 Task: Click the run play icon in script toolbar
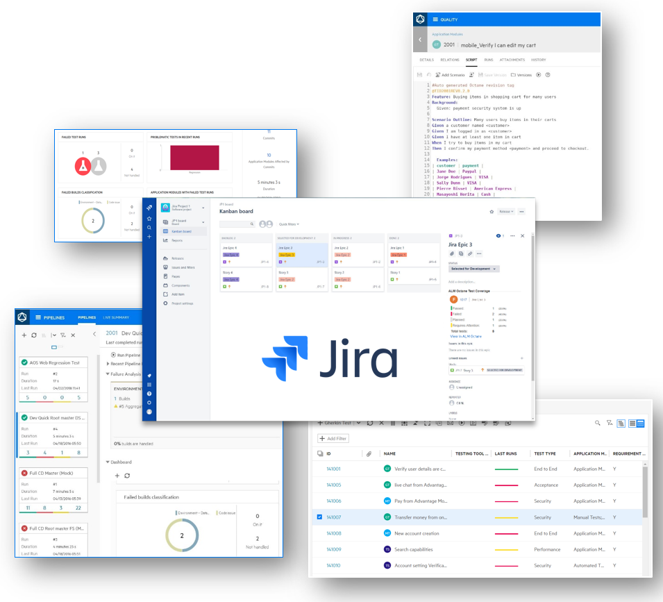pyautogui.click(x=538, y=75)
